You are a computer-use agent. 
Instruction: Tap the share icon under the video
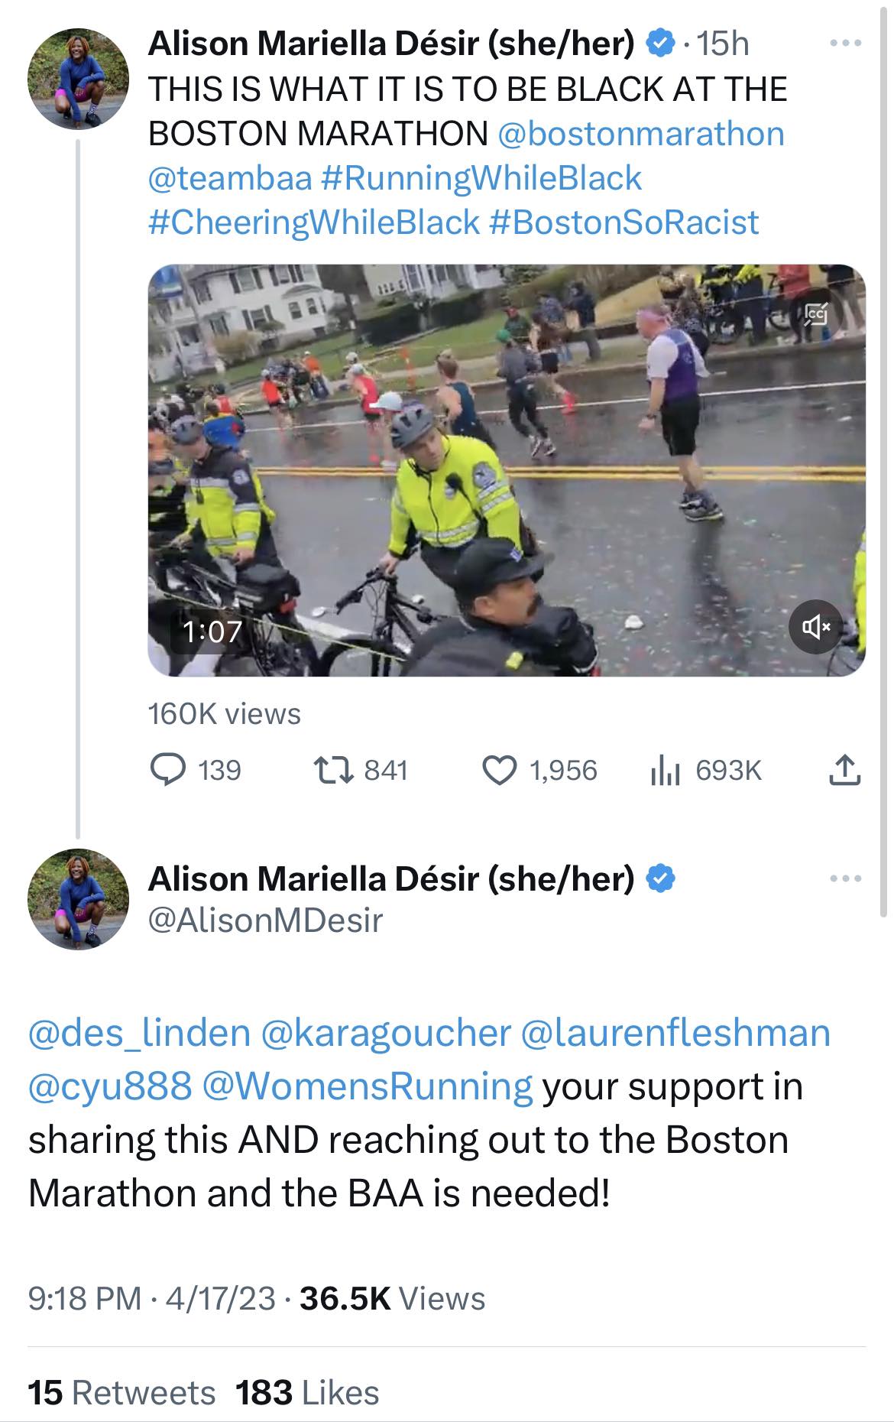click(845, 769)
